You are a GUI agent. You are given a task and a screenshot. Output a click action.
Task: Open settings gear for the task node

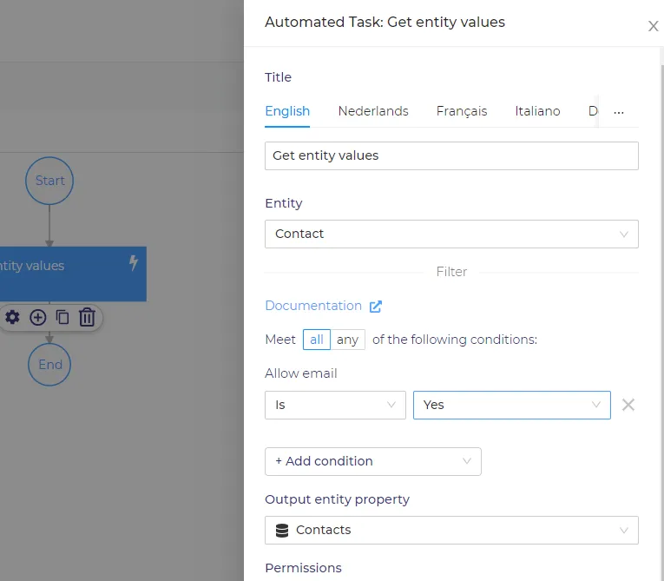click(12, 317)
